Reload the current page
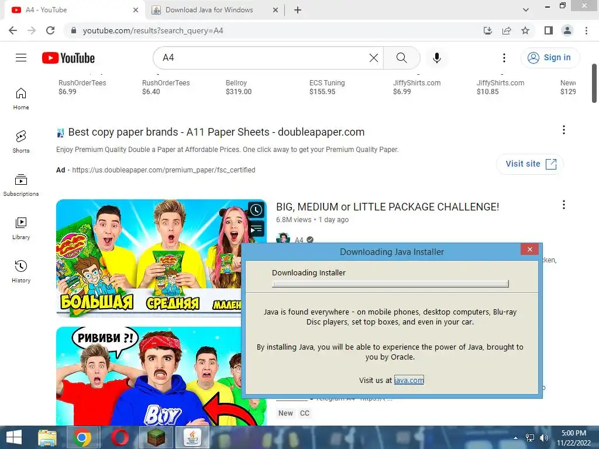 (50, 30)
